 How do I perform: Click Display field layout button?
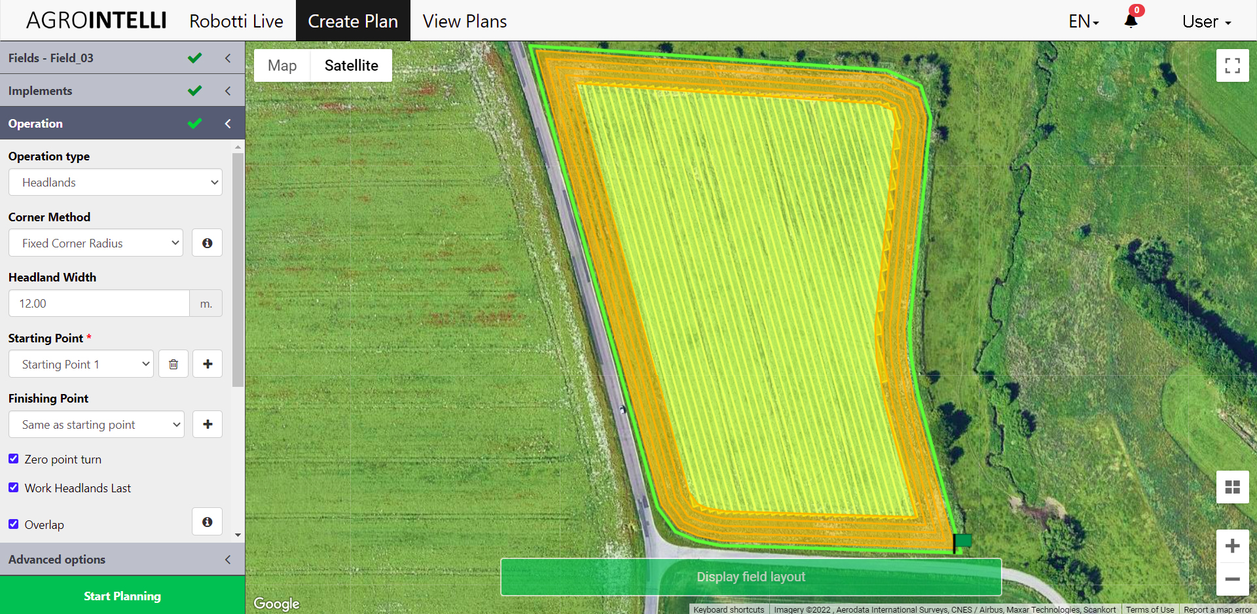coord(751,577)
